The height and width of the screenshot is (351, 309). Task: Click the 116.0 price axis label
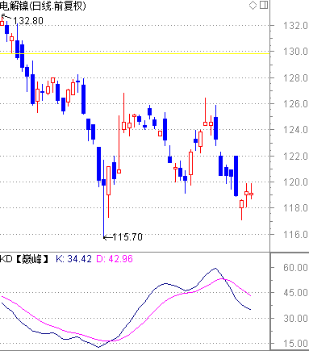point(295,235)
